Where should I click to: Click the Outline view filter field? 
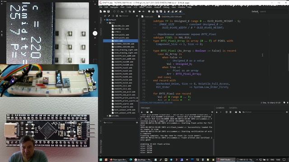click(x=119, y=122)
